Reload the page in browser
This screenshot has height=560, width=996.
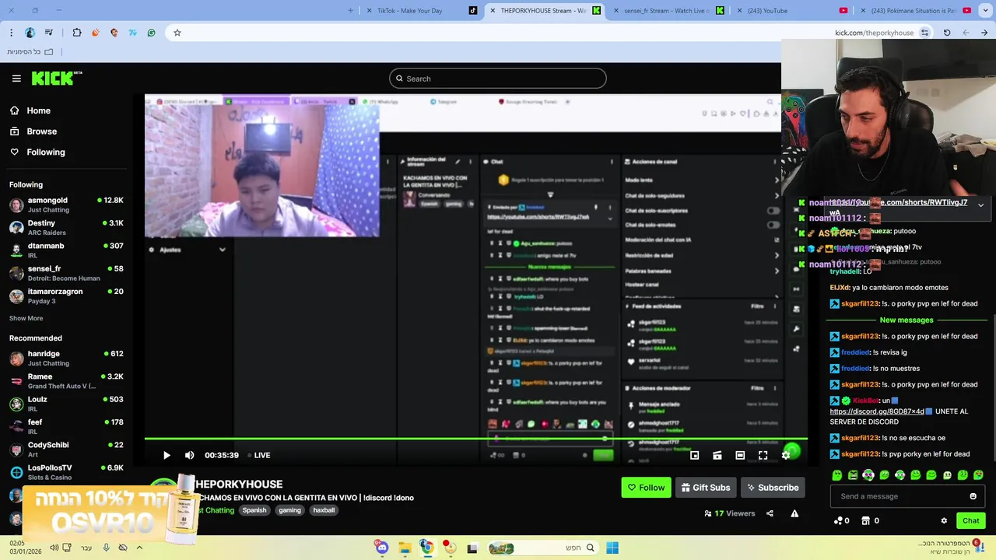click(x=947, y=33)
